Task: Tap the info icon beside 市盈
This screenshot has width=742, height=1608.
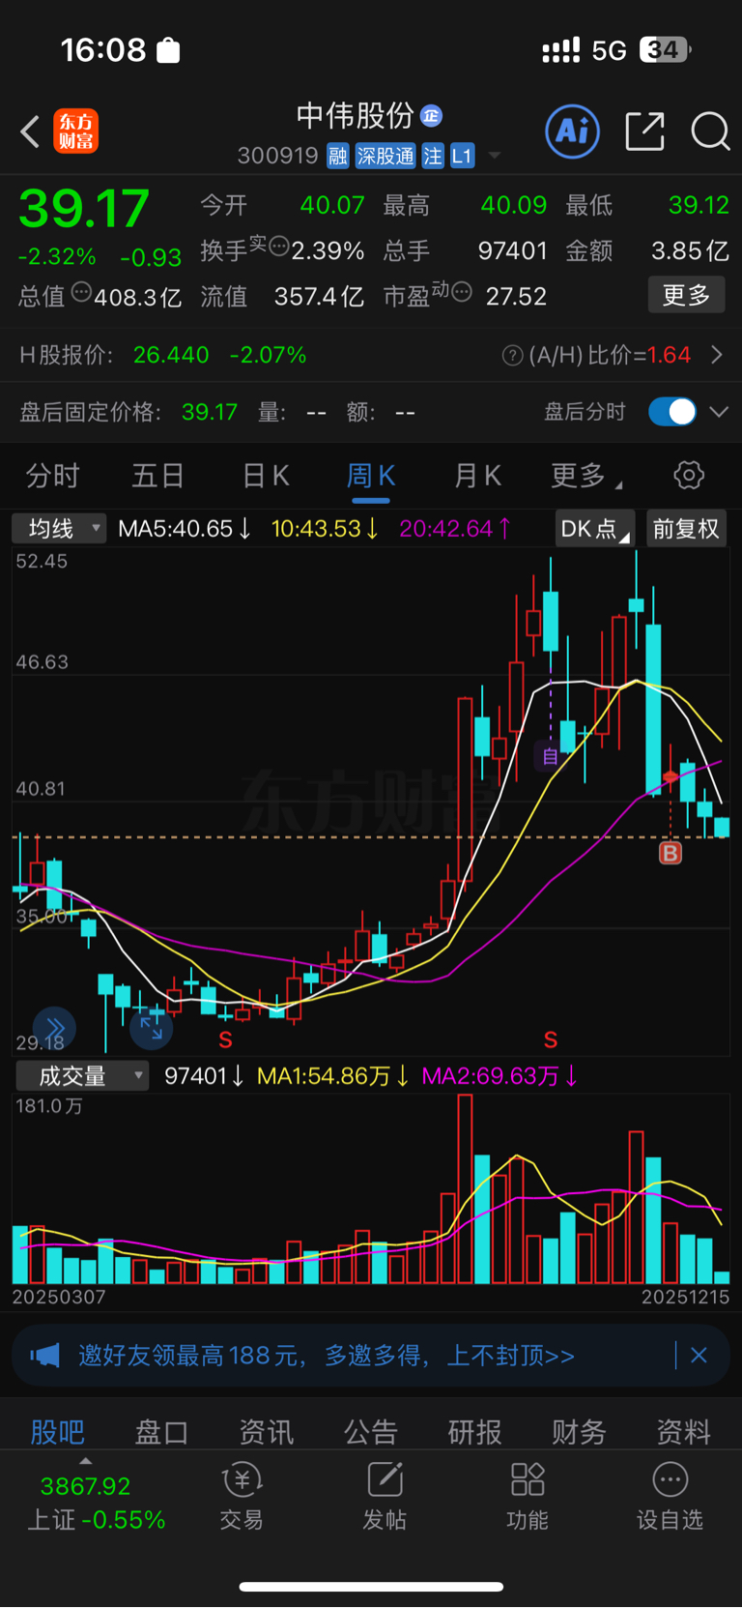Action: pyautogui.click(x=462, y=291)
